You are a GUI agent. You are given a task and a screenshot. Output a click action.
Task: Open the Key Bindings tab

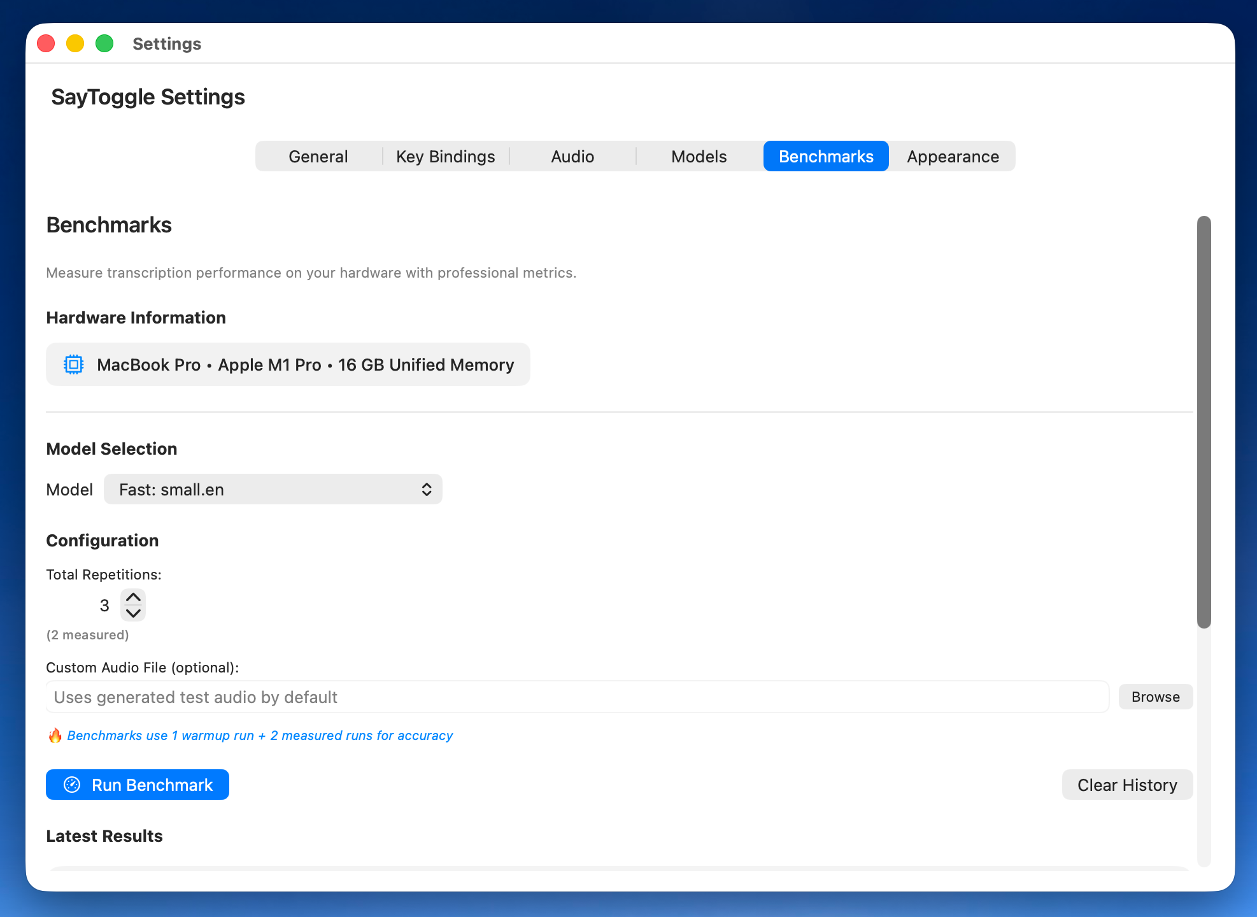(445, 156)
